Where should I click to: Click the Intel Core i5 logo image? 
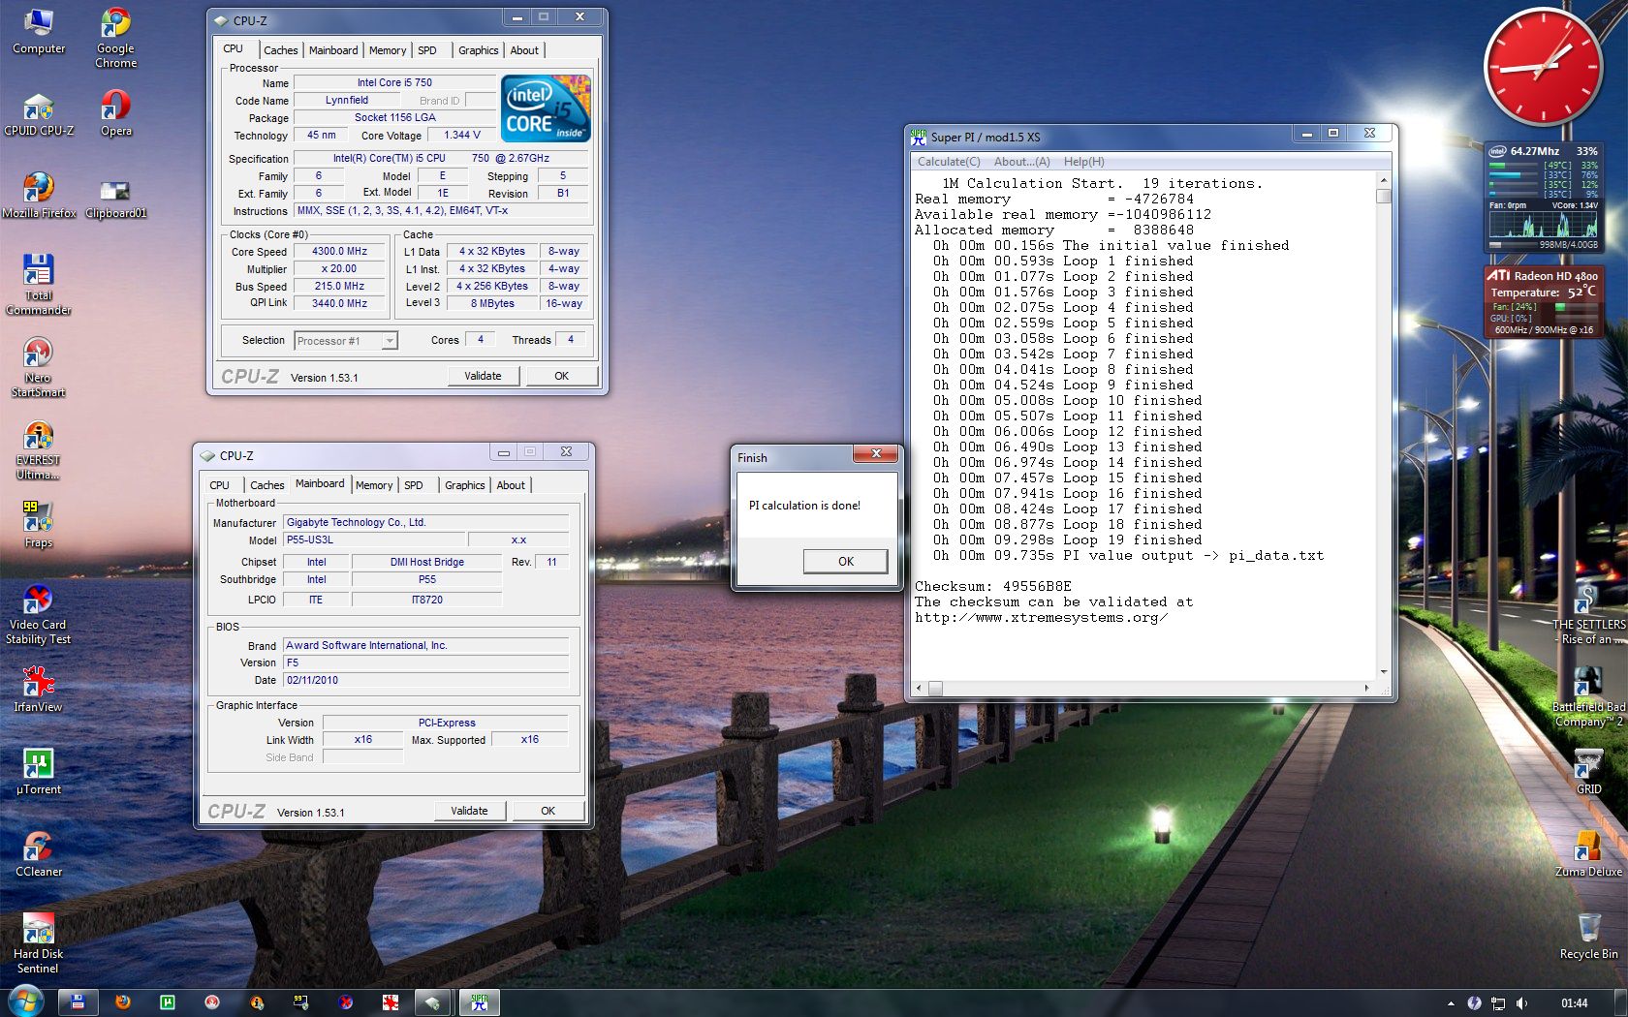point(547,109)
